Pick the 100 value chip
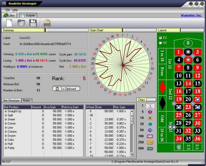 150,136
